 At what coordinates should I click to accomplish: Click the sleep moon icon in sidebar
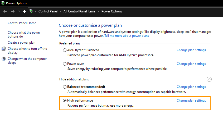coord(4,59)
